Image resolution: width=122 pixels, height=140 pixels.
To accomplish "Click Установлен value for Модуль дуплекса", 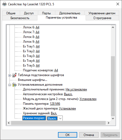I will (88, 99).
